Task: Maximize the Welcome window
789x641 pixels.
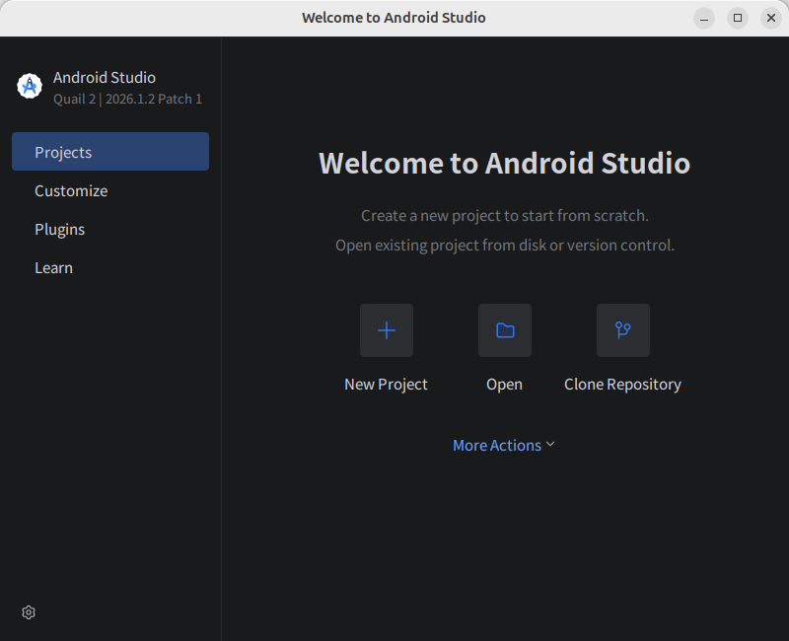Action: pyautogui.click(x=738, y=18)
